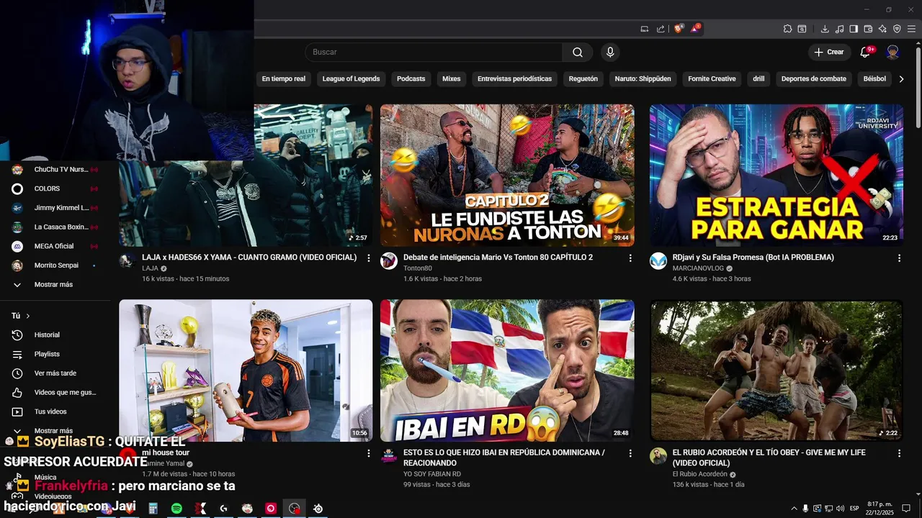Share this page icon in address bar
This screenshot has width=922, height=518.
(x=661, y=29)
